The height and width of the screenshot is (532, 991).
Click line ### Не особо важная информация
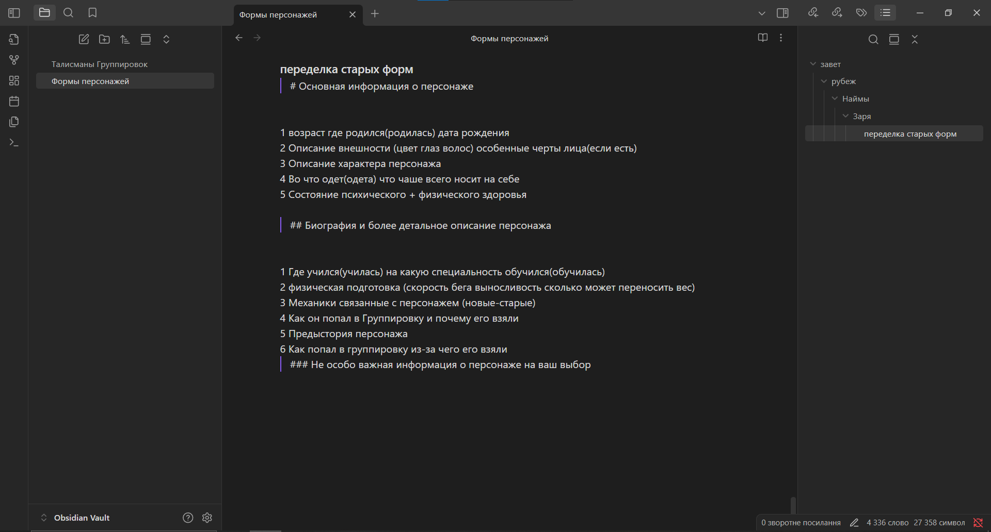click(440, 365)
